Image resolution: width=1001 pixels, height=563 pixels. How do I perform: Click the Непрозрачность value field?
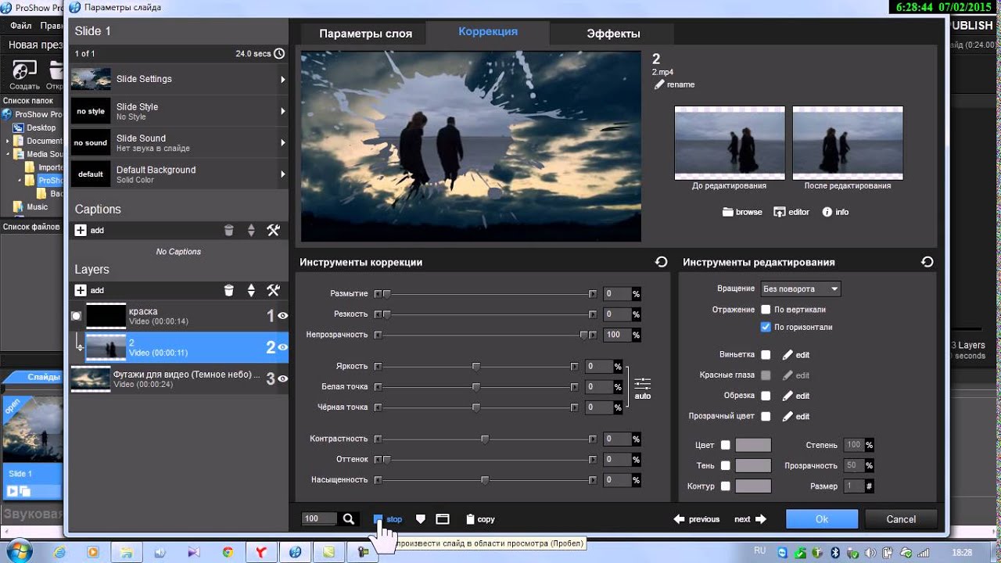click(x=617, y=335)
